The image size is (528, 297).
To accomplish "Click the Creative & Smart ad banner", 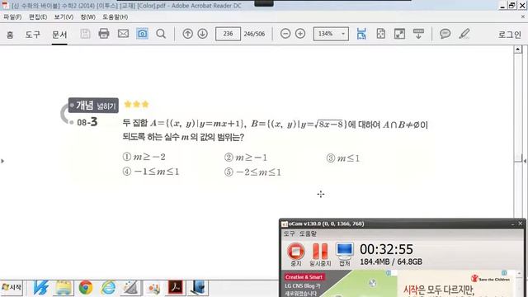I will click(x=304, y=277).
